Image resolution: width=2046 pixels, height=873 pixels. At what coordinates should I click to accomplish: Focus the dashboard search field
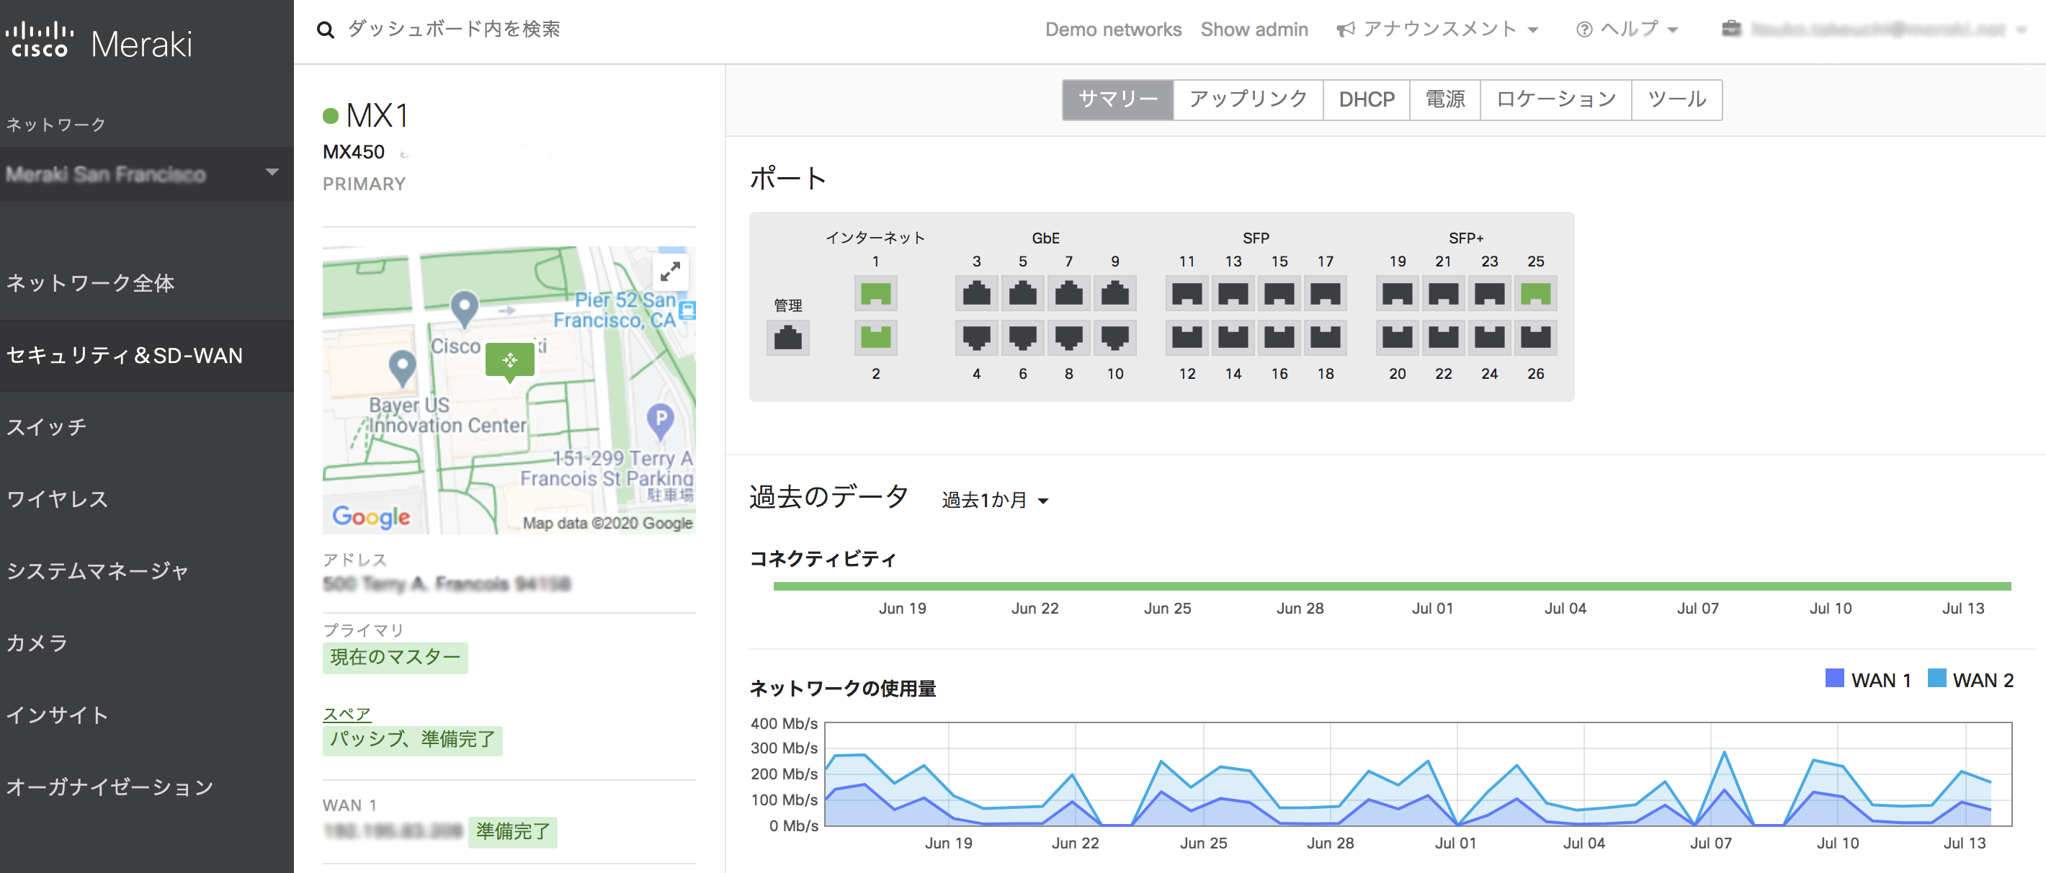[454, 30]
